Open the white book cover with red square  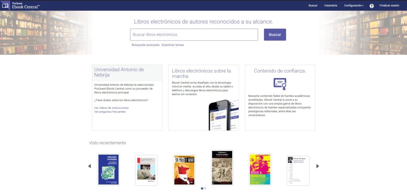(146, 170)
